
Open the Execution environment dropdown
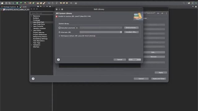101,28
